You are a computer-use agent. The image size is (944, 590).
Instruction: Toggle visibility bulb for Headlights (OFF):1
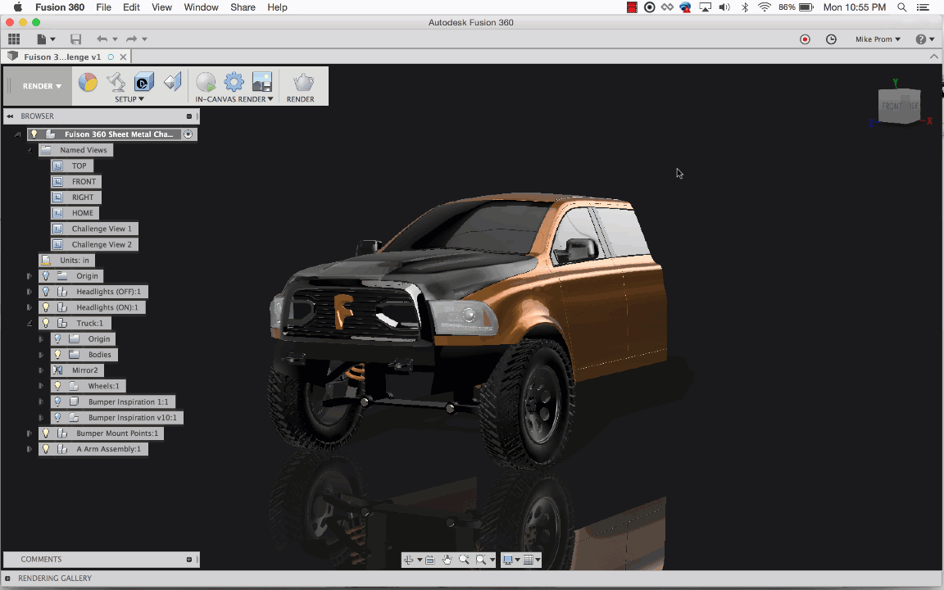tap(46, 292)
